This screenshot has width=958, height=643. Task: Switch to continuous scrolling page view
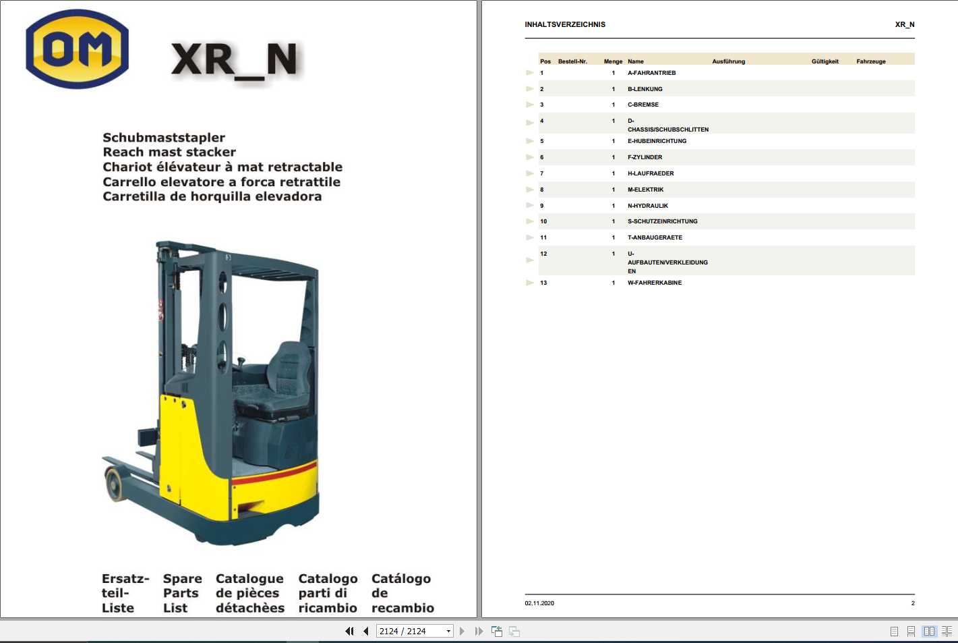pos(911,632)
